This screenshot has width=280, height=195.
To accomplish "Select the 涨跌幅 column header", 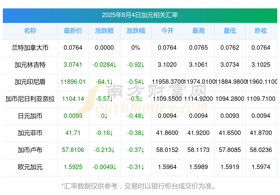I will (x=136, y=31).
